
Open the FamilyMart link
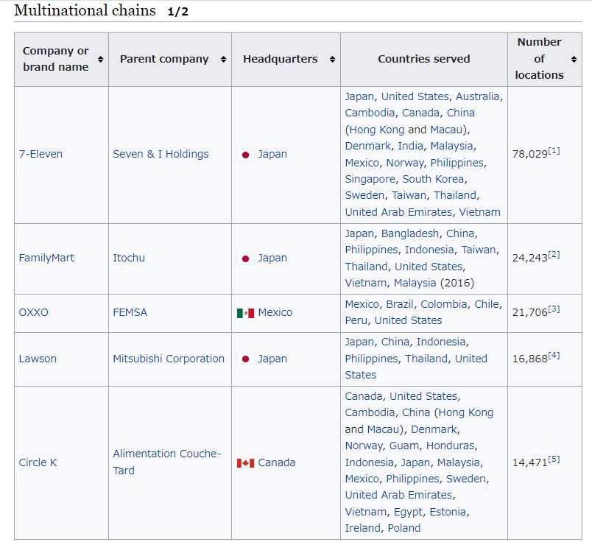click(x=46, y=258)
